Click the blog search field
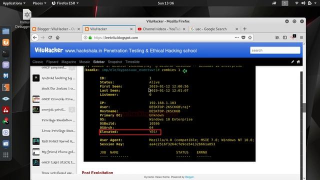The height and width of the screenshot is (180, 320). coord(275,50)
